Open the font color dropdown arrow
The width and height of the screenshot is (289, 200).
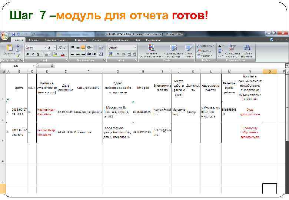click(x=66, y=54)
